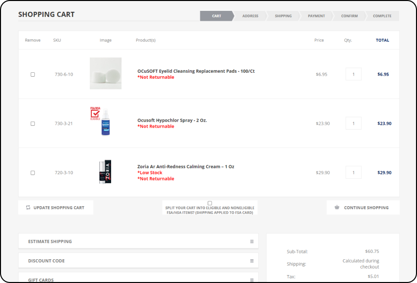Screen dimensions: 417x283
Task: Select the Confirm step tab
Action: coord(349,16)
